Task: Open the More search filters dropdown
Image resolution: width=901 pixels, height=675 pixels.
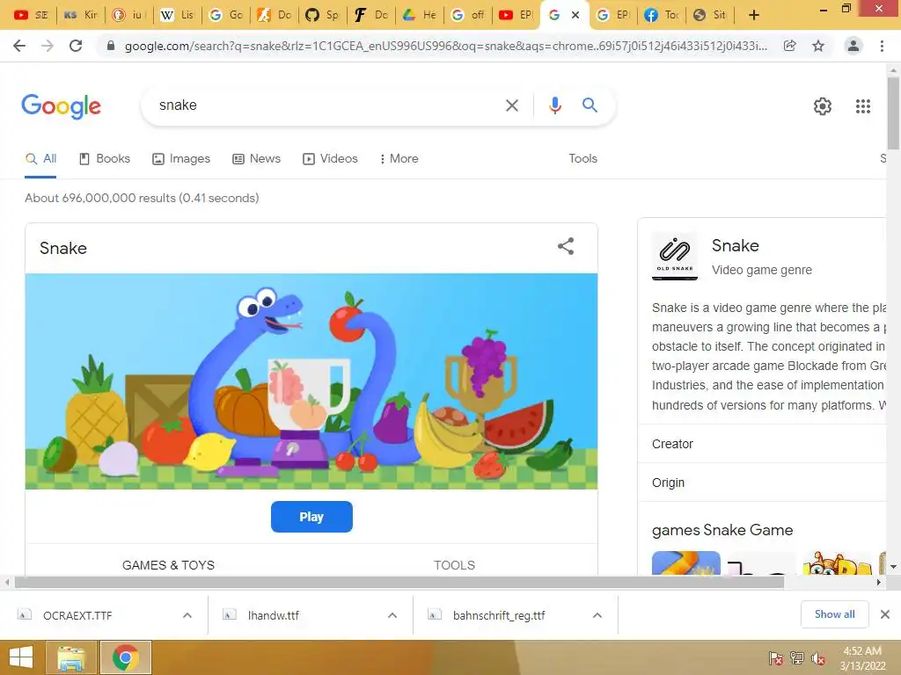Action: click(x=399, y=159)
